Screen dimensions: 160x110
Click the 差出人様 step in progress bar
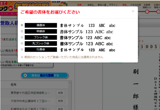[x=102, y=5]
